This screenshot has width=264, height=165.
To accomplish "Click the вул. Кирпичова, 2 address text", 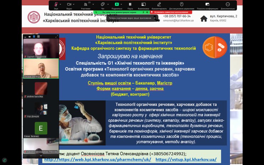I will point(224,16).
